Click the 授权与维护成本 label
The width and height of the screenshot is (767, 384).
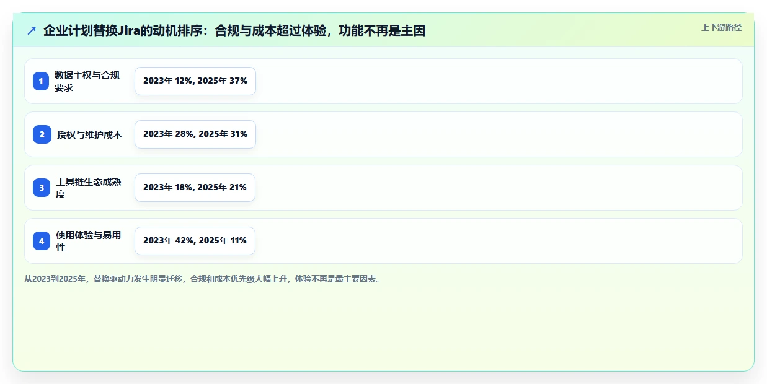tap(90, 134)
